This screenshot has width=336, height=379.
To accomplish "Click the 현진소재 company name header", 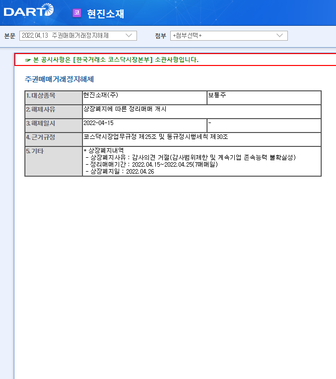I will pos(106,13).
